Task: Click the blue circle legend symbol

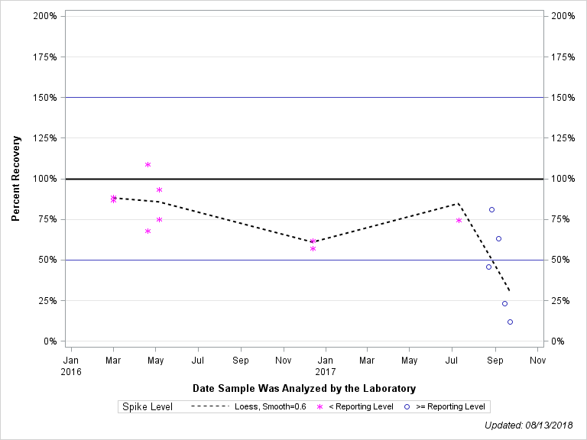Action: tap(407, 406)
